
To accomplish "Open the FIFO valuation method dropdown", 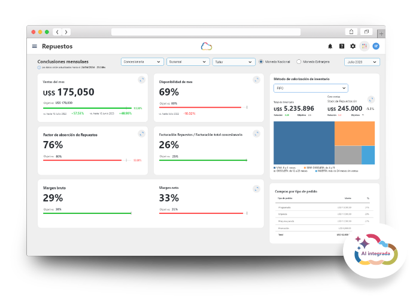I will (x=311, y=88).
